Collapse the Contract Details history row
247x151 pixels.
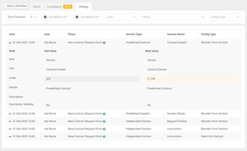pyautogui.click(x=10, y=43)
